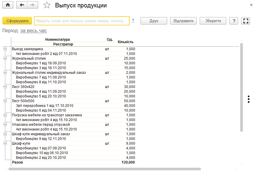Open Виробництво 8 від 11.10.2010

point(41,82)
